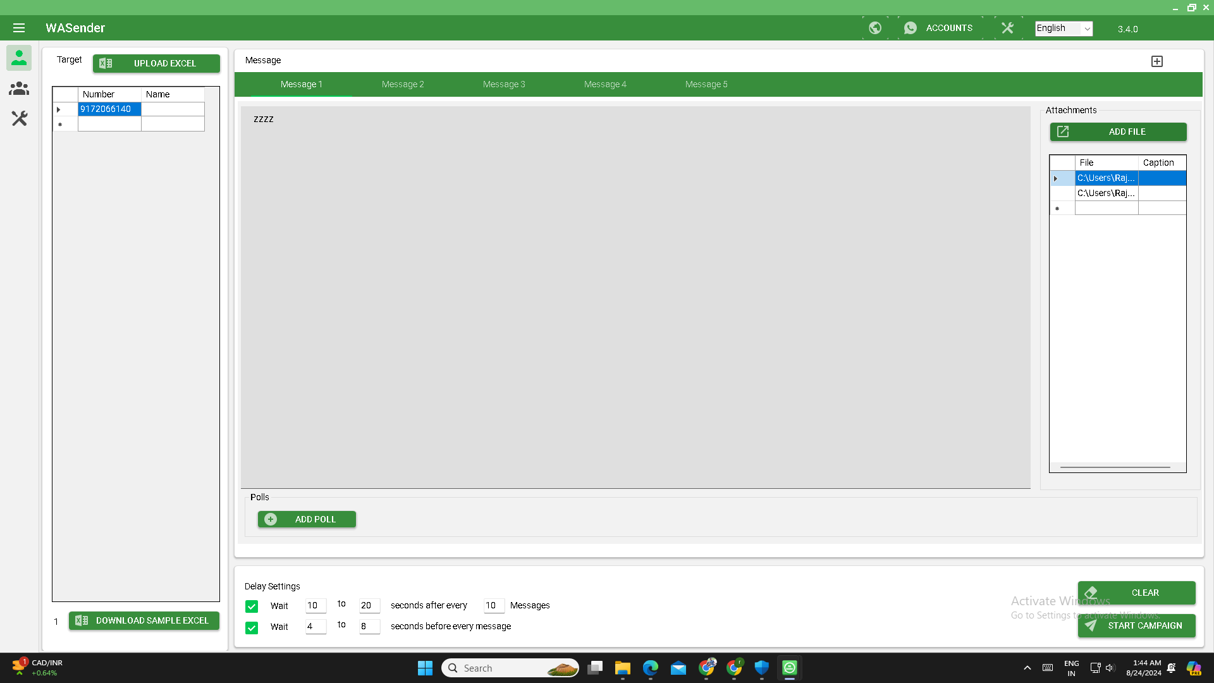Toggle the row selector for attachment file entry
This screenshot has width=1214, height=683.
point(1057,178)
